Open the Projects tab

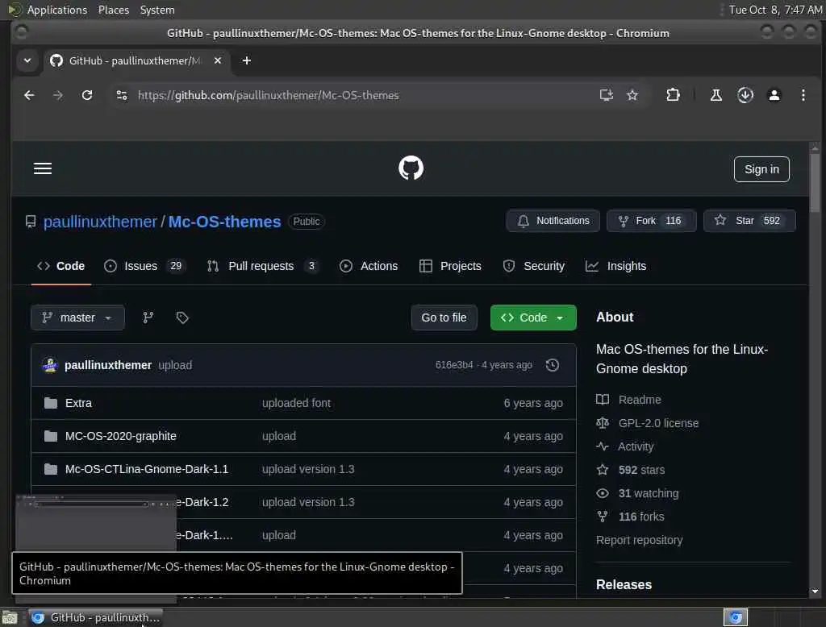450,266
